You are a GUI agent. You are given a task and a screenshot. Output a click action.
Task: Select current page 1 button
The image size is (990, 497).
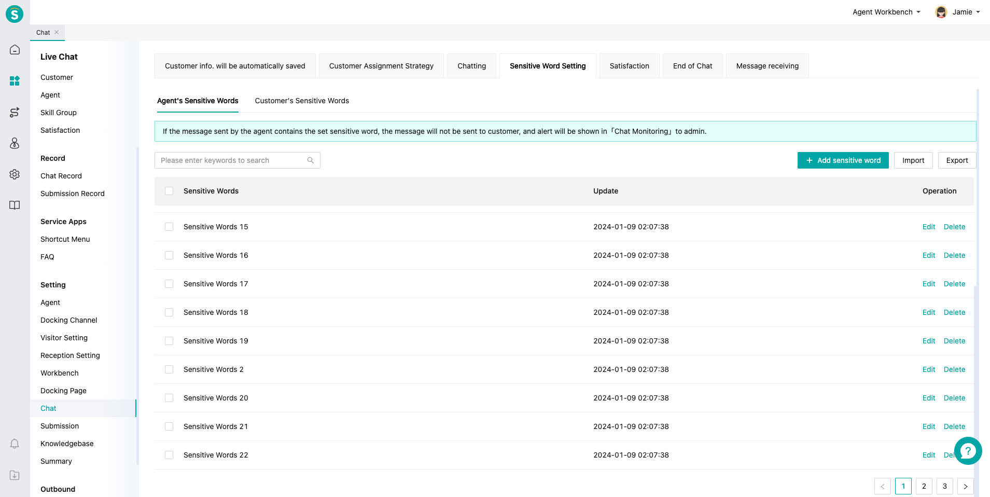pyautogui.click(x=903, y=486)
